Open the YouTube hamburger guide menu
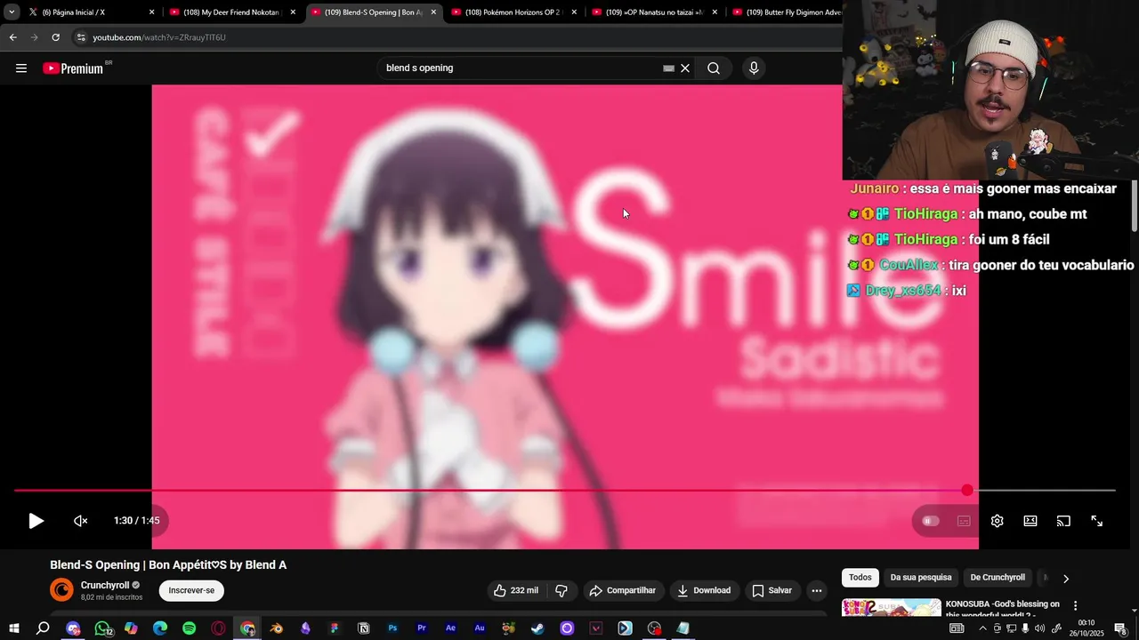This screenshot has width=1139, height=640. 21,68
